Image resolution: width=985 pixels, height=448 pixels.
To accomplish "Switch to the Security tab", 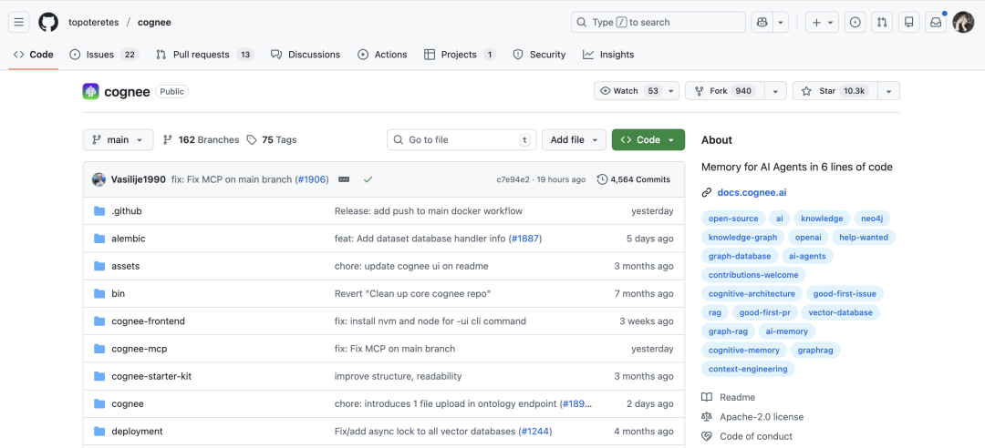I will pyautogui.click(x=539, y=55).
